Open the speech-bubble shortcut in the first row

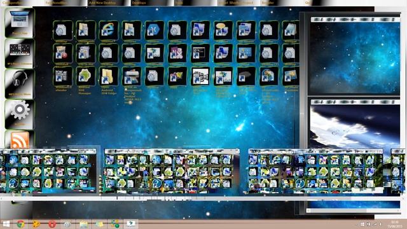click(223, 31)
